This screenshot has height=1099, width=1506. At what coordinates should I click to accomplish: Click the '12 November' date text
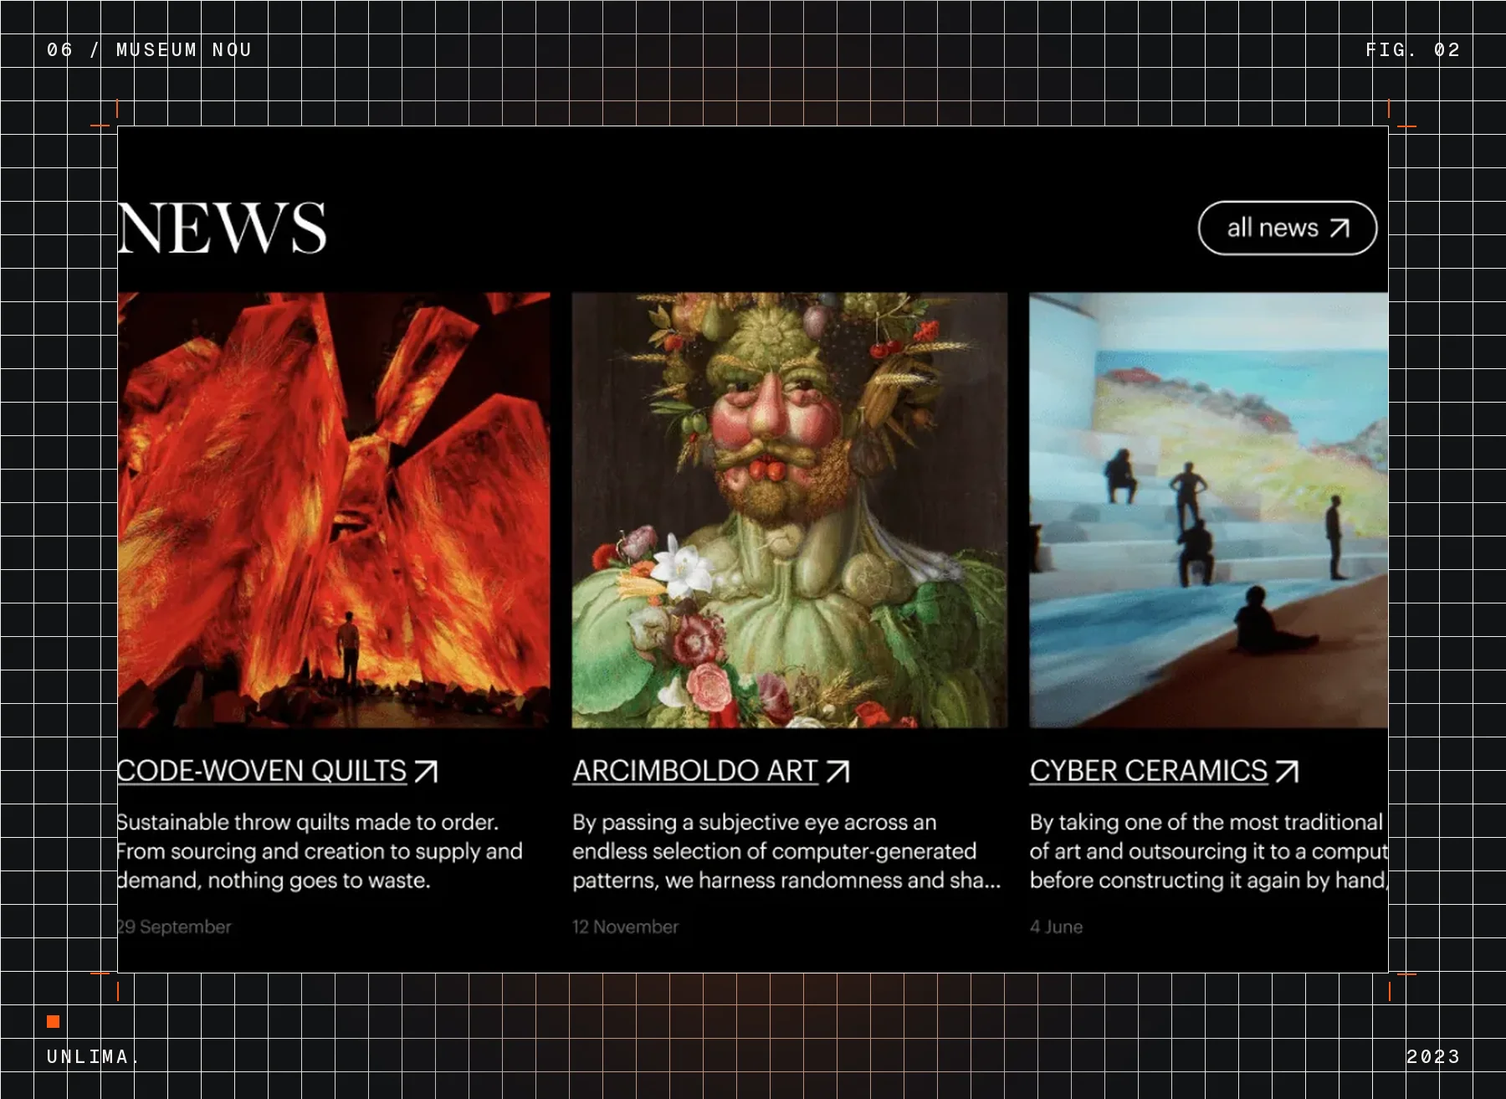(626, 927)
